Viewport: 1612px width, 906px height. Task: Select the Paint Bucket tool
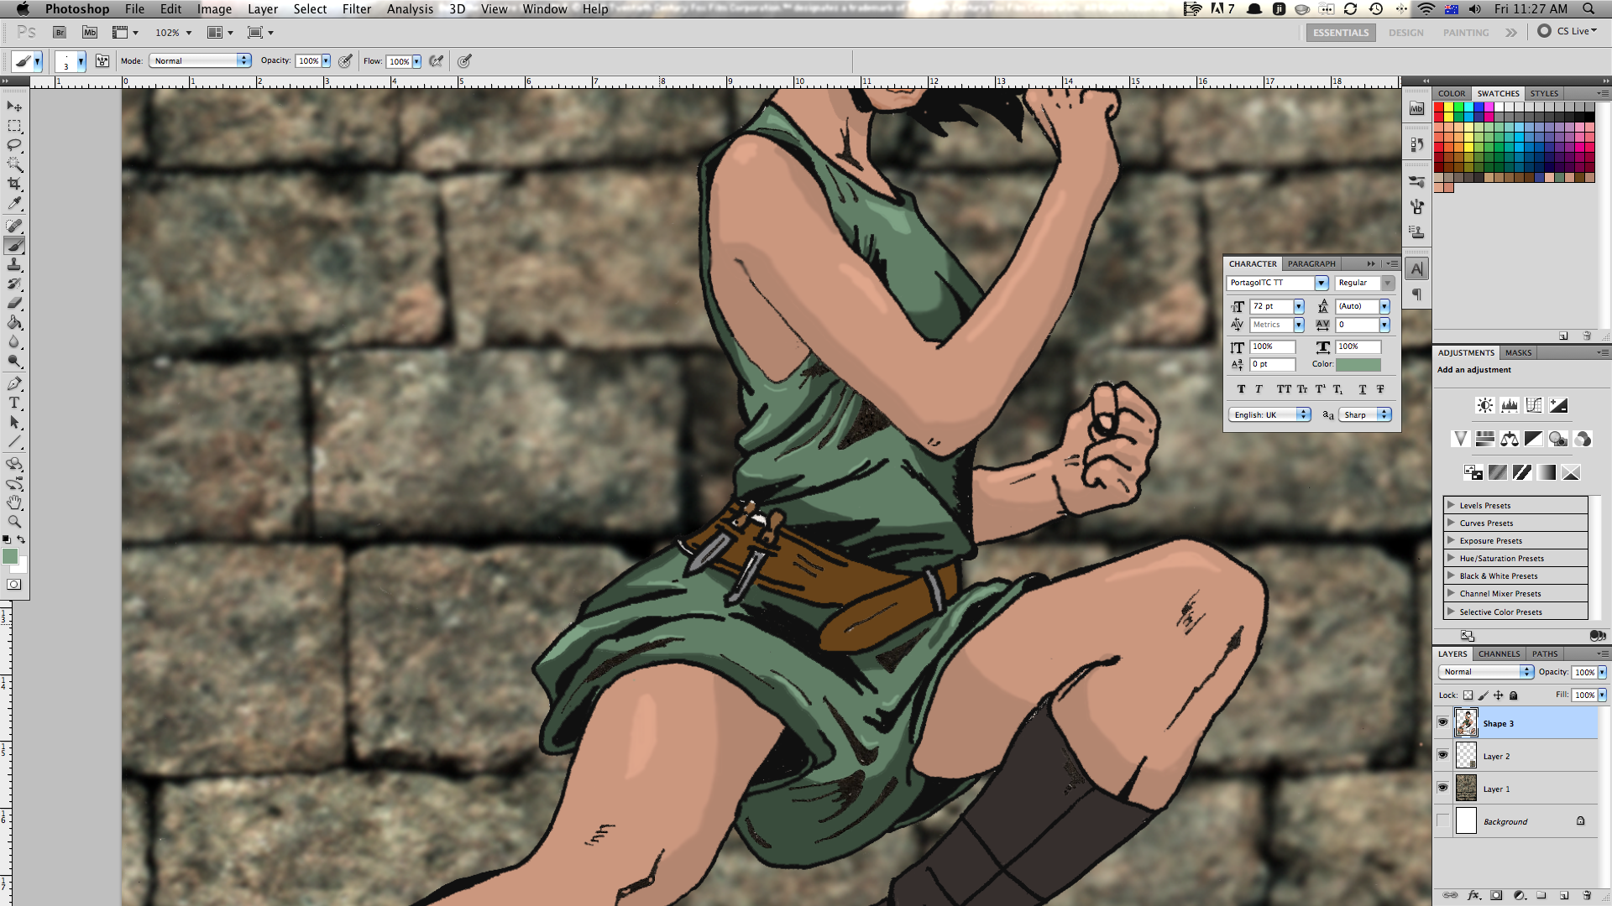pyautogui.click(x=14, y=323)
